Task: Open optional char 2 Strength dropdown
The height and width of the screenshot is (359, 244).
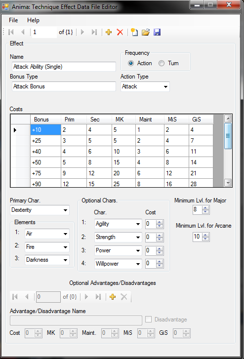Action: pyautogui.click(x=118, y=237)
